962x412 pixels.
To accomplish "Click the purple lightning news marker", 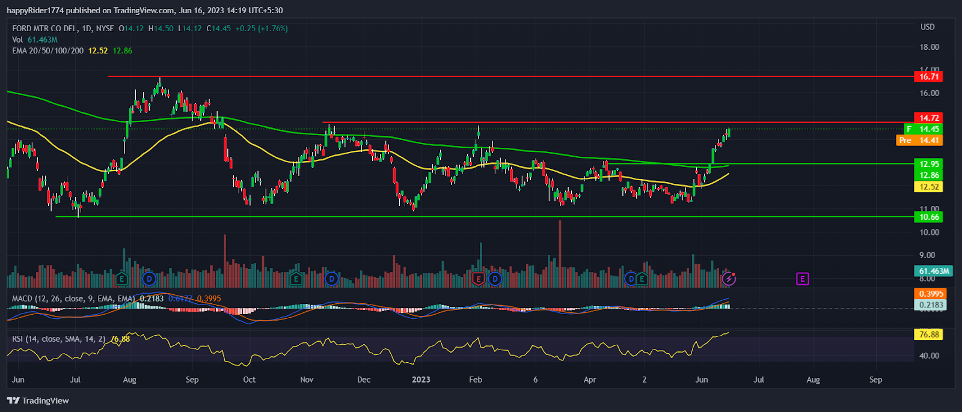I will (x=729, y=279).
